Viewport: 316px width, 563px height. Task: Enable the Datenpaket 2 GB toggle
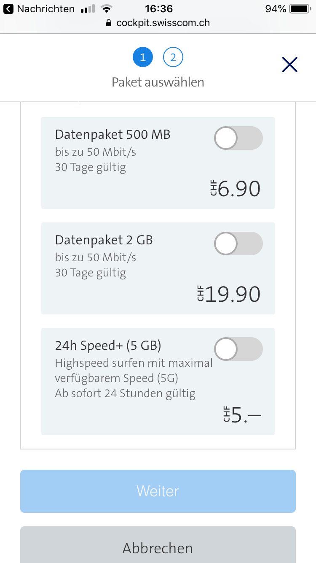238,244
